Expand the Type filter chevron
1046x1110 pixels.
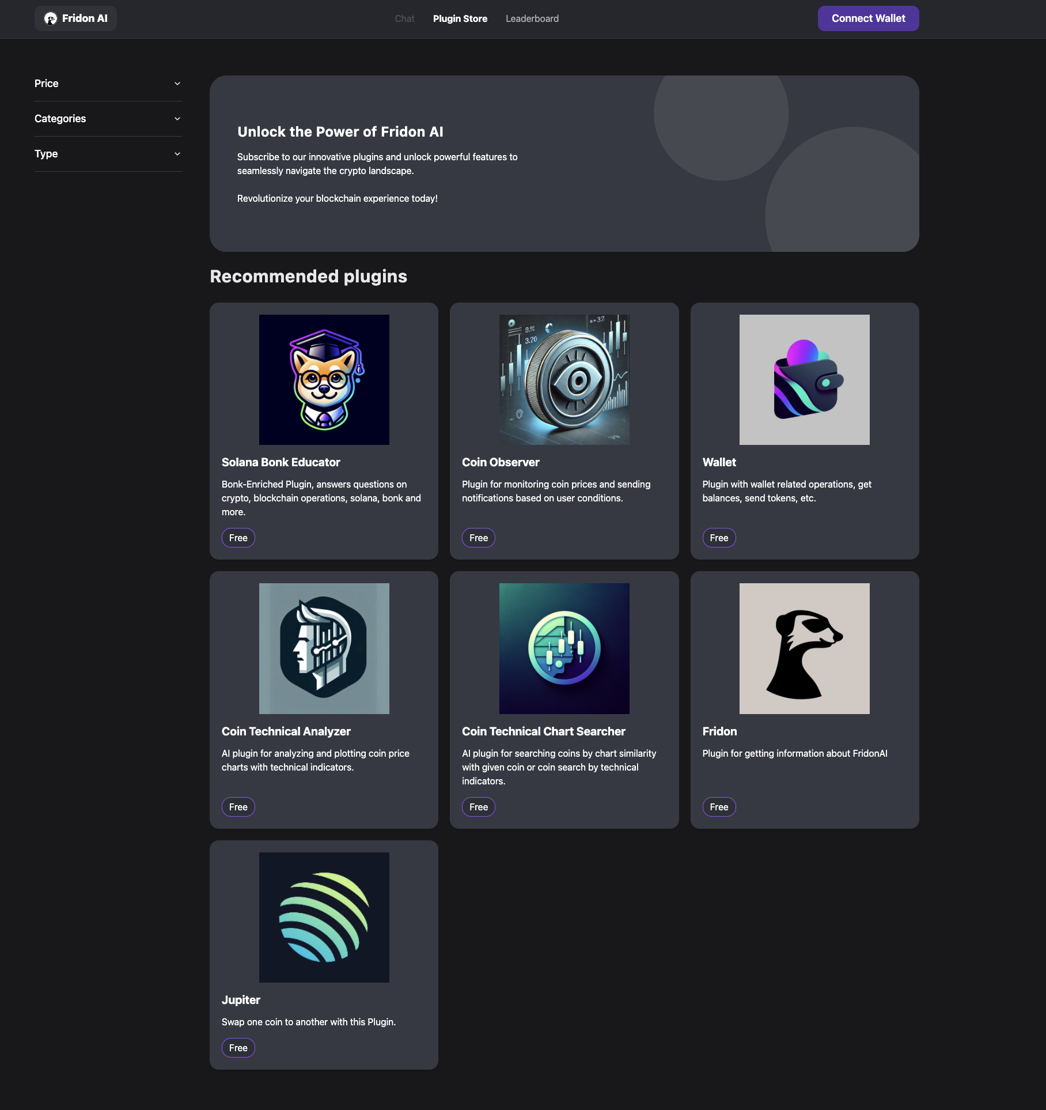177,154
